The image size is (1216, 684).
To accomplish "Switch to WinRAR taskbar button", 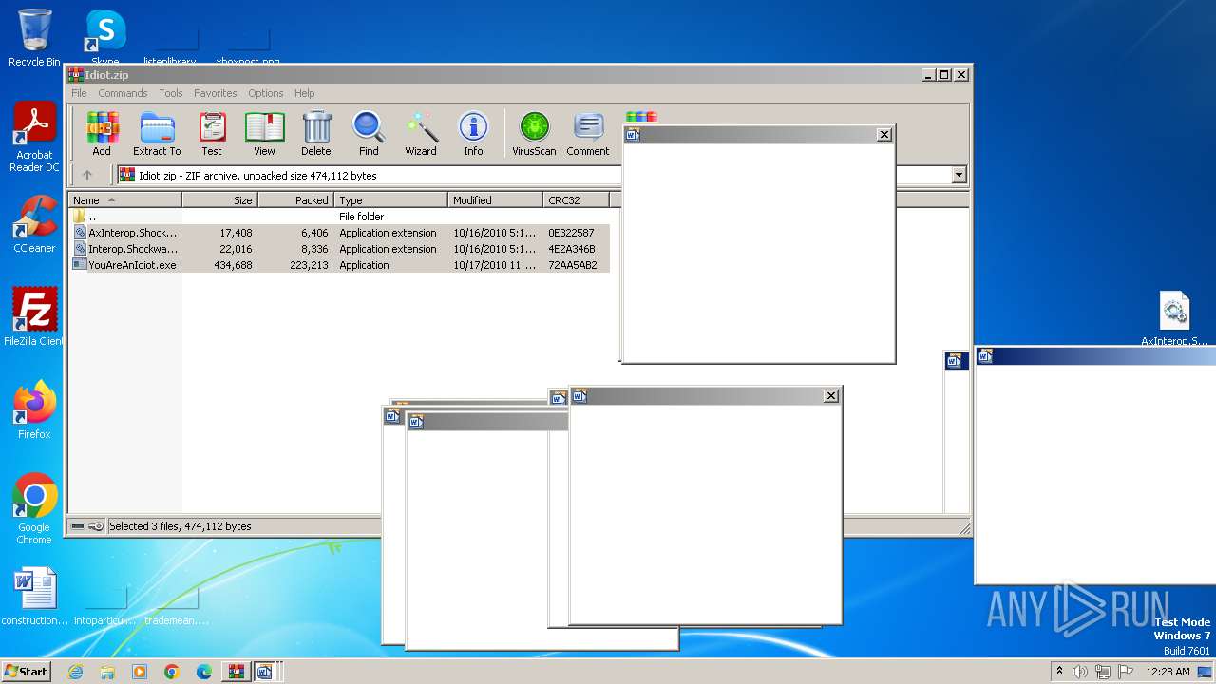I will [x=236, y=672].
